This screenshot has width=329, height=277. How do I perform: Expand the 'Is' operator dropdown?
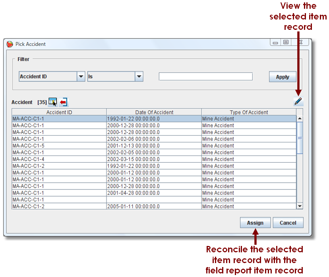pos(139,76)
